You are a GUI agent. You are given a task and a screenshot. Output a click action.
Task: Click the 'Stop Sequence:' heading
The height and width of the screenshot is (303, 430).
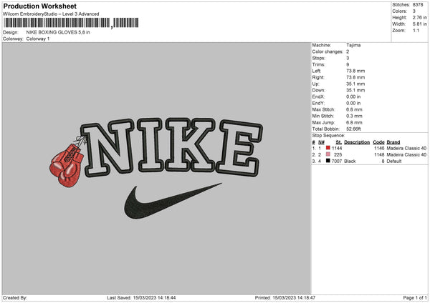[328, 135]
